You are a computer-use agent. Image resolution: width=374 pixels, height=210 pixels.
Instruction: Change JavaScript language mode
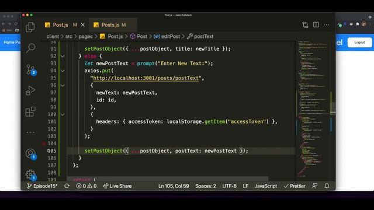(266, 186)
